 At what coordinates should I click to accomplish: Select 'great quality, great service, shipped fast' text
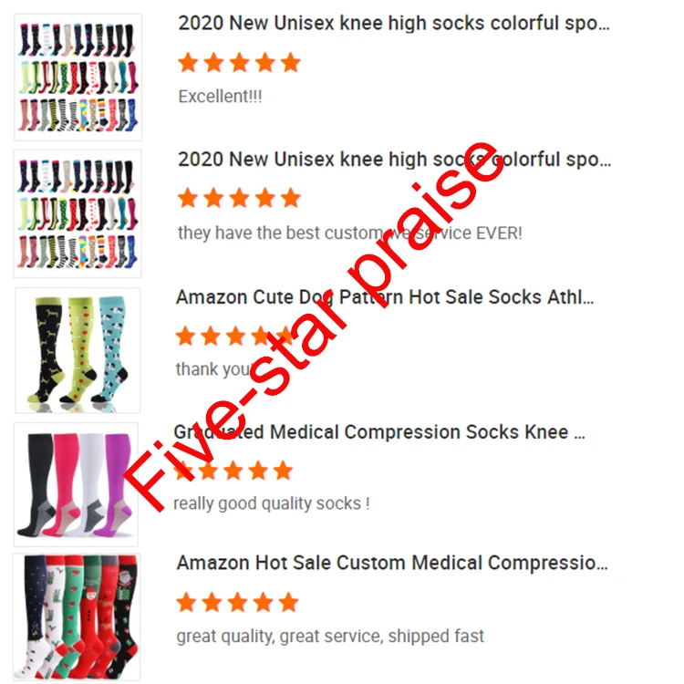tap(330, 636)
